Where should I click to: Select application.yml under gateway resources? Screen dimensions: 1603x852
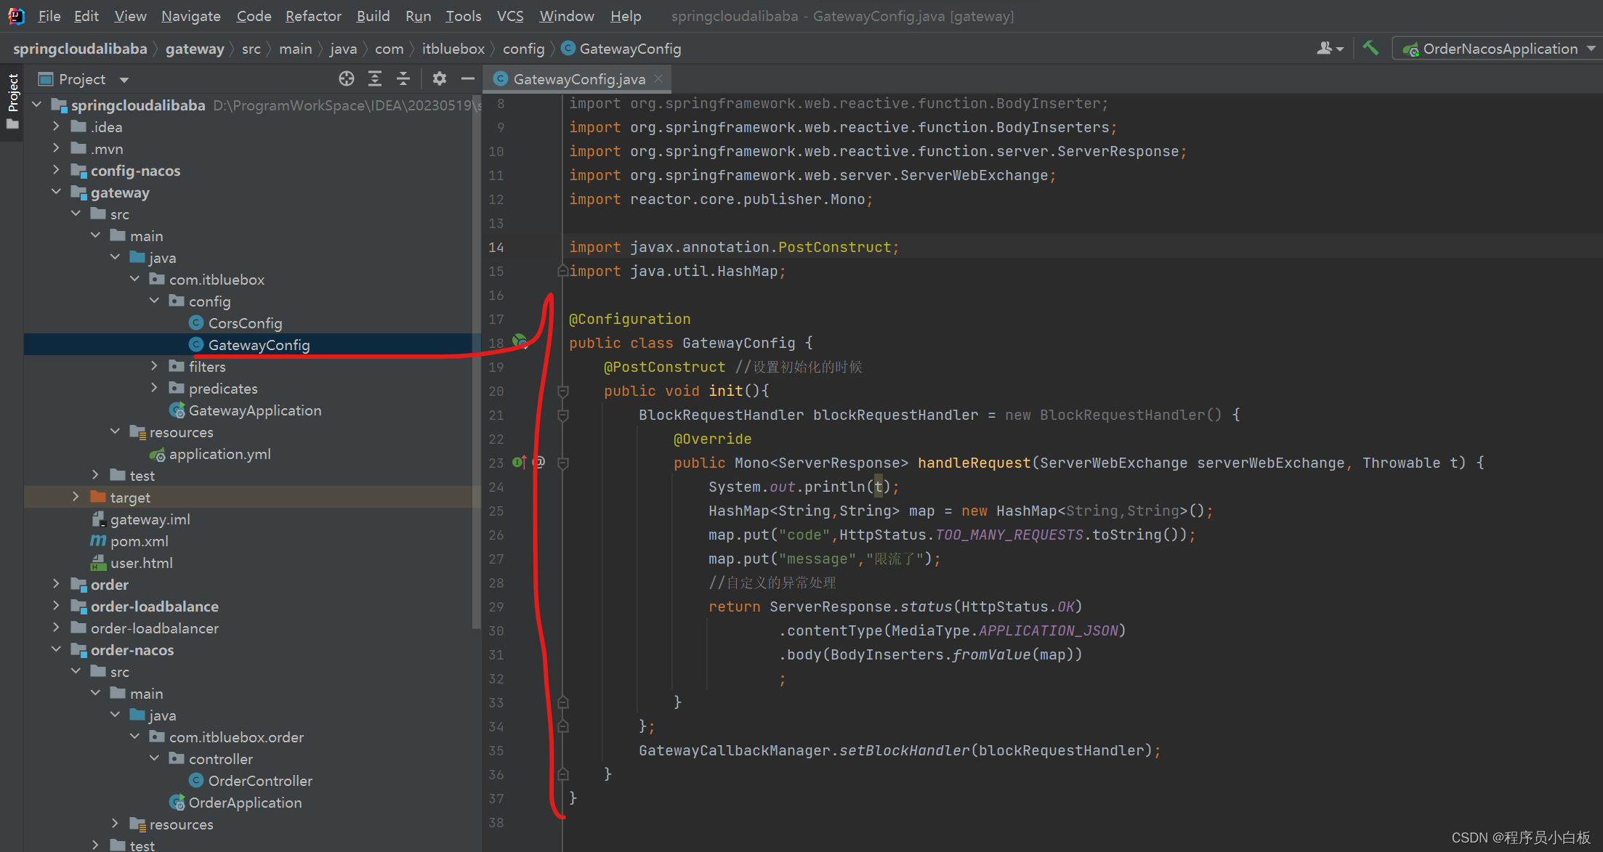click(219, 453)
